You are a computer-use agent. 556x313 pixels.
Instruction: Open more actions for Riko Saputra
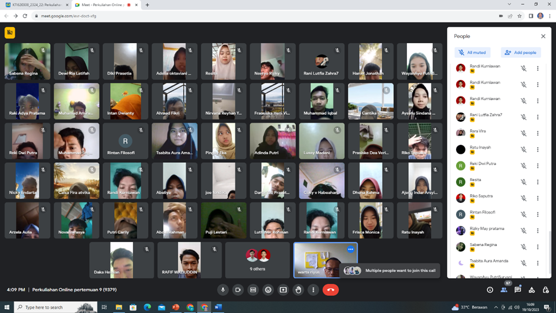[538, 198]
